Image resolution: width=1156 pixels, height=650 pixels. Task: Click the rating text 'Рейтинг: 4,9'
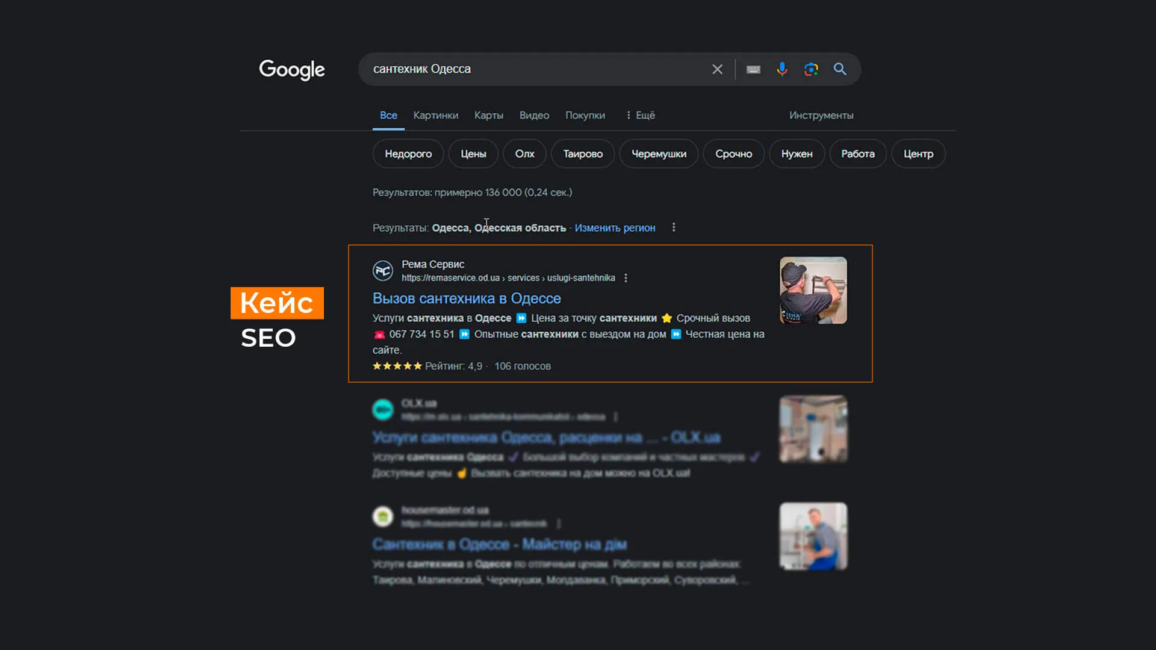(x=453, y=366)
